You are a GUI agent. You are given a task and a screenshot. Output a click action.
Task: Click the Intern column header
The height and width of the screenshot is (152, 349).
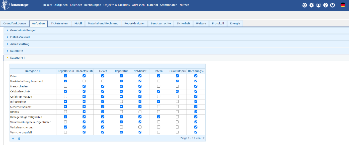tap(159, 71)
